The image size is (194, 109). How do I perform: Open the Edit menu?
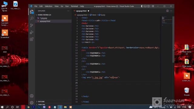tap(41, 6)
